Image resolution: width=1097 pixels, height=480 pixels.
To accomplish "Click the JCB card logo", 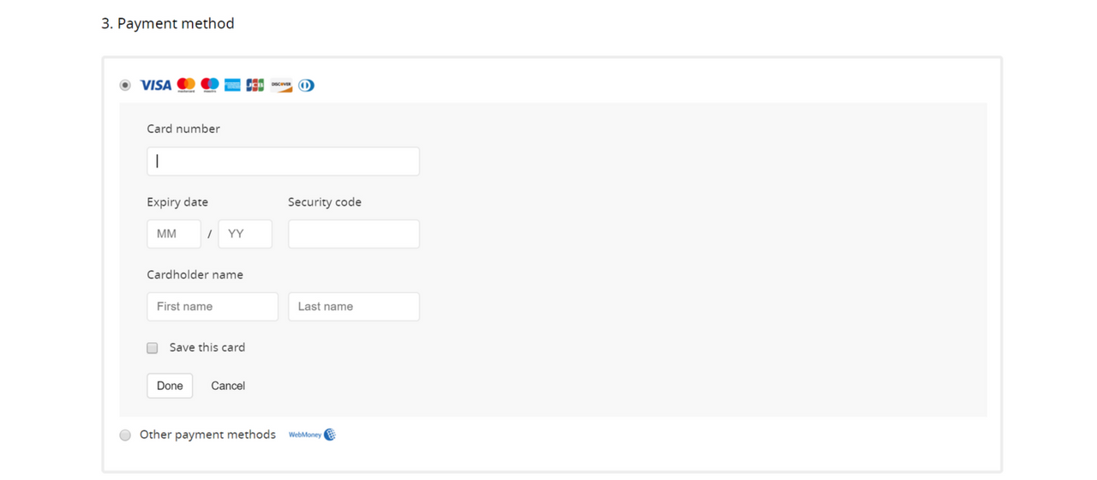I will 255,85.
